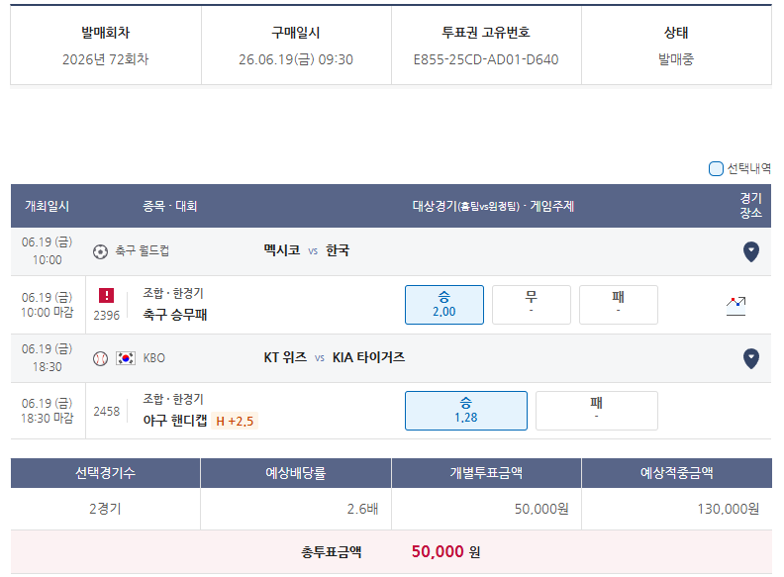Click the H +2.5 handicap badge
Screen dimensions: 784x577
click(x=235, y=422)
